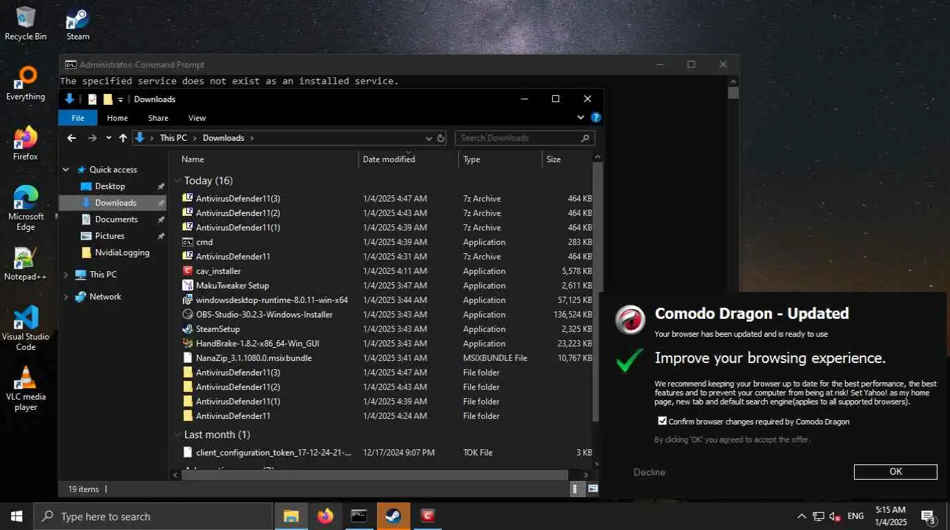Launch Steam from the desktop icon
Screen dimensions: 950x530
[78, 23]
